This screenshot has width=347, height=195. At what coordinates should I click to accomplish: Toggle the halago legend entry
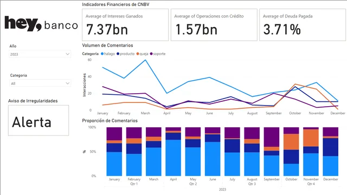click(108, 54)
